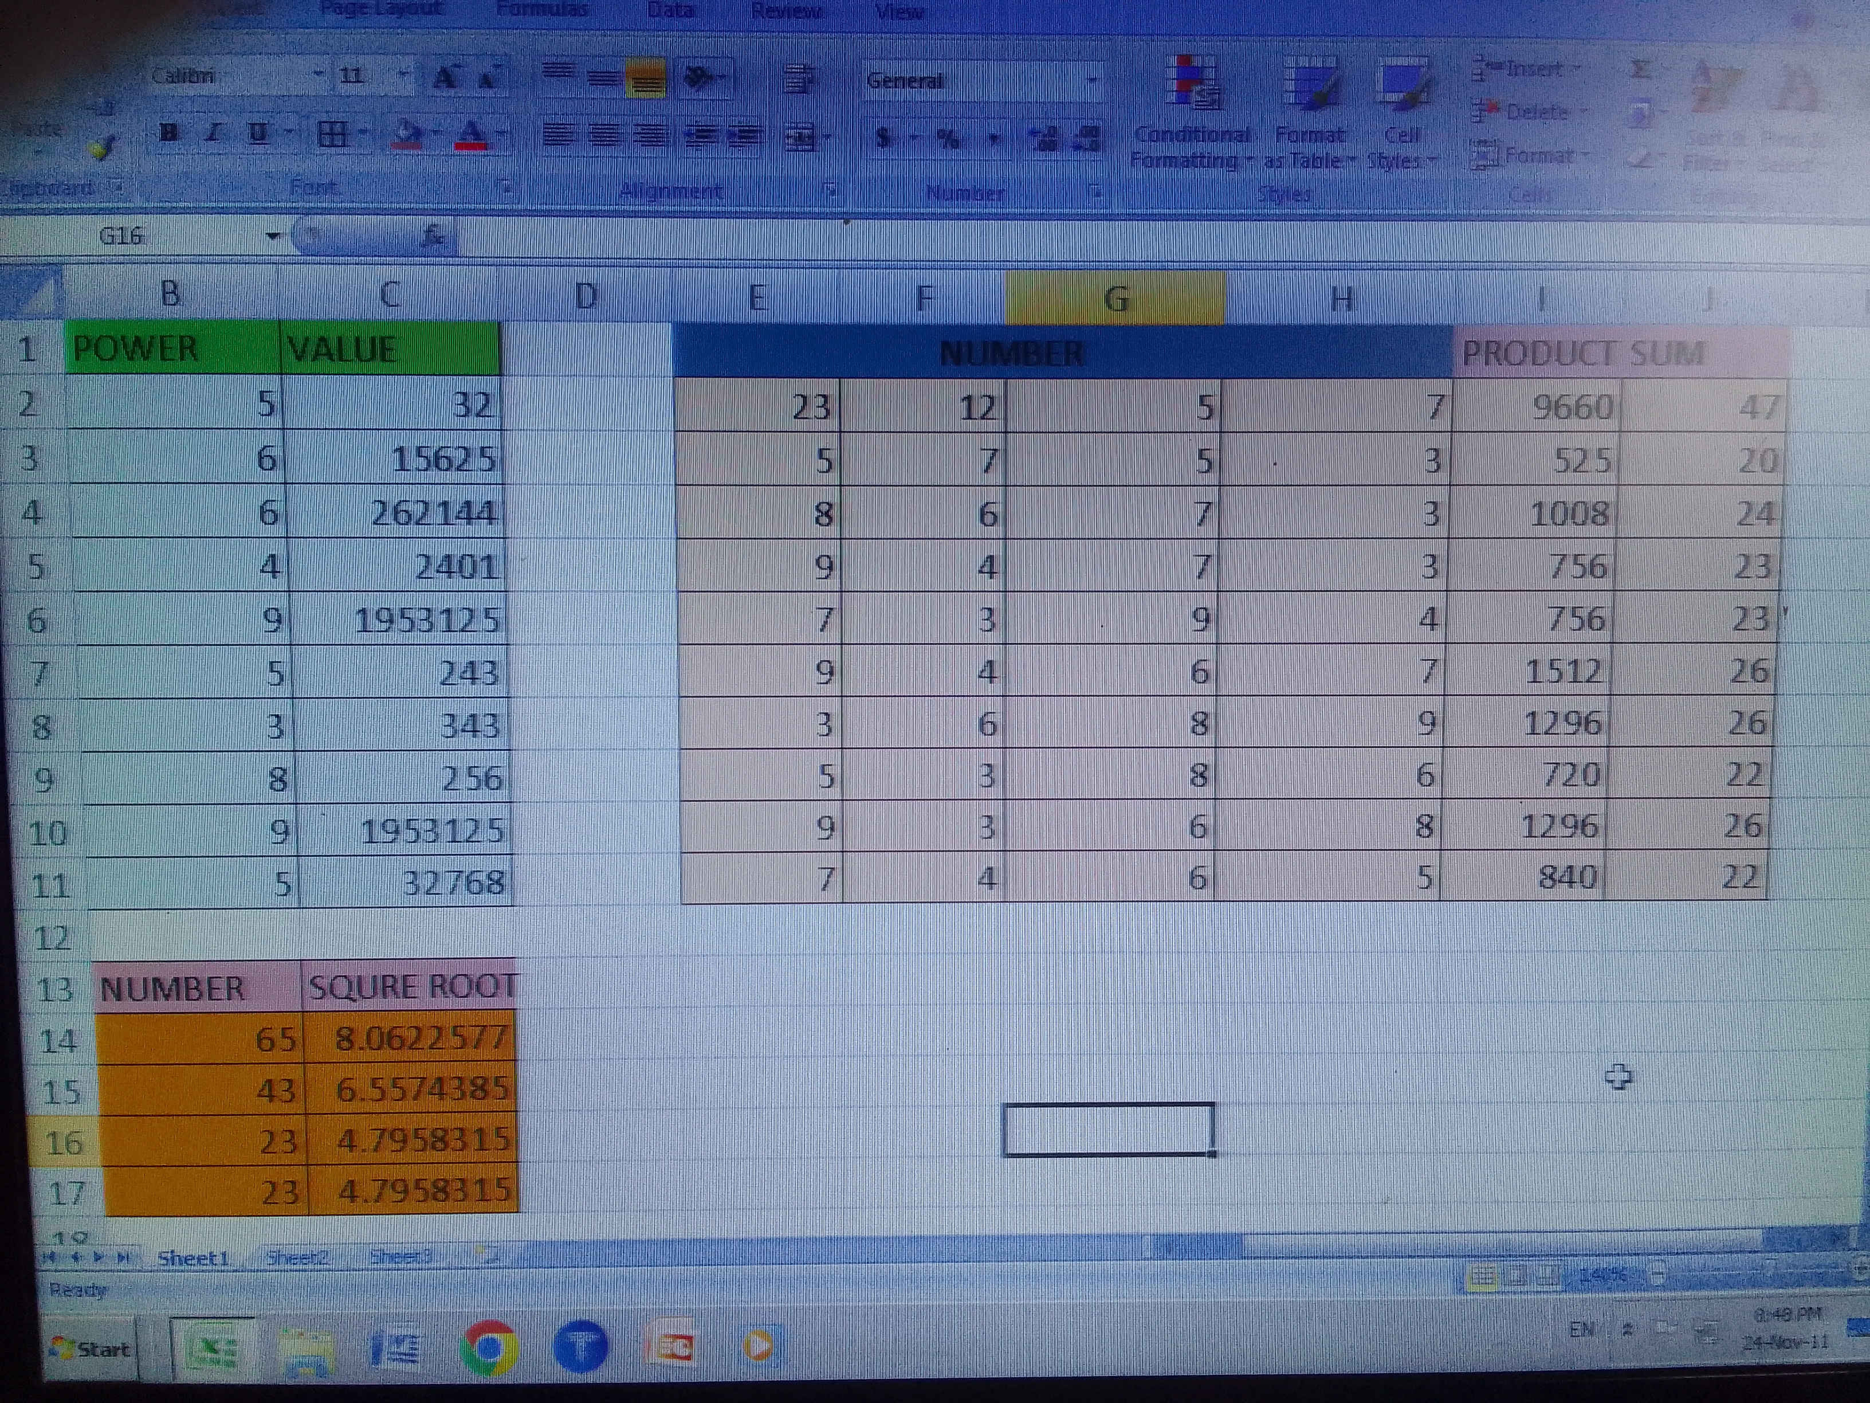1870x1403 pixels.
Task: Expand the Name Box dropdown arrow
Action: 272,236
